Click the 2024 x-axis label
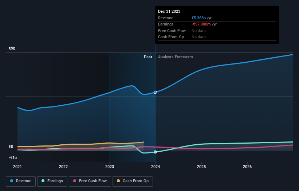The image size is (299, 191). click(156, 167)
